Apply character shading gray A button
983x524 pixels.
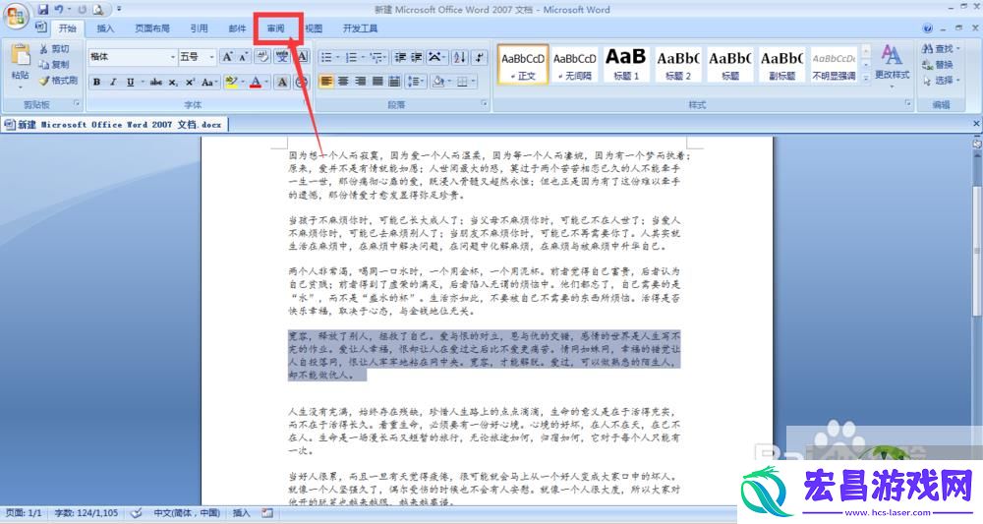282,83
